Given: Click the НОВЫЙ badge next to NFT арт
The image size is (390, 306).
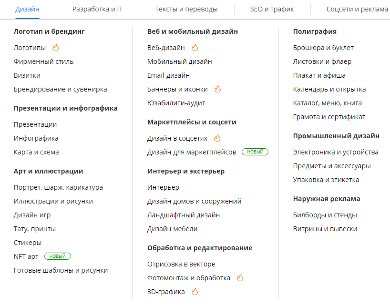Looking at the screenshot, I should 57,256.
